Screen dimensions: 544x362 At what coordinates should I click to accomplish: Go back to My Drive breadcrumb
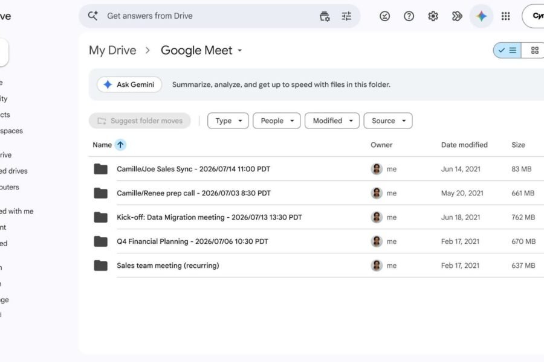tap(112, 50)
